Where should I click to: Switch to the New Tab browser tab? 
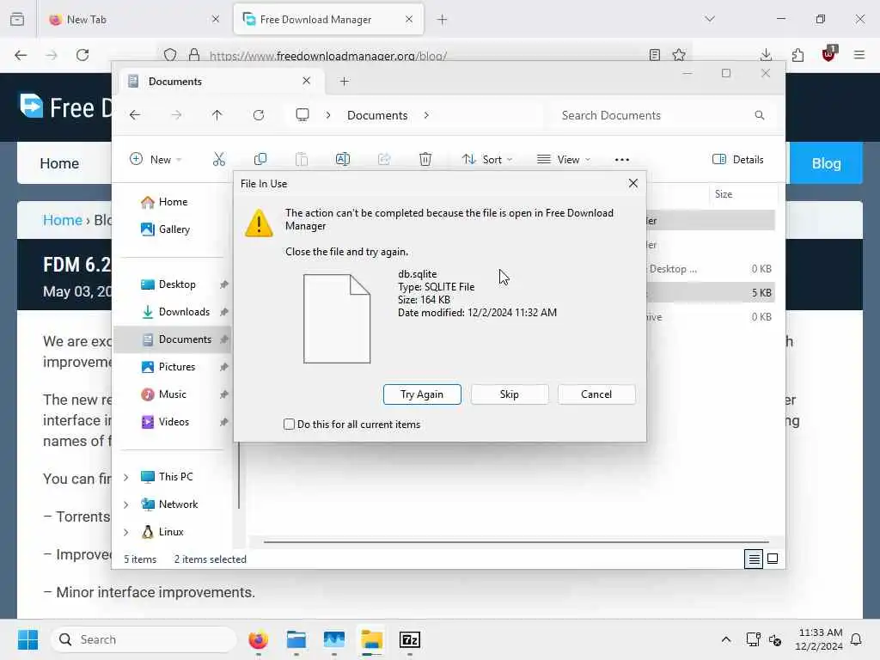tap(133, 19)
